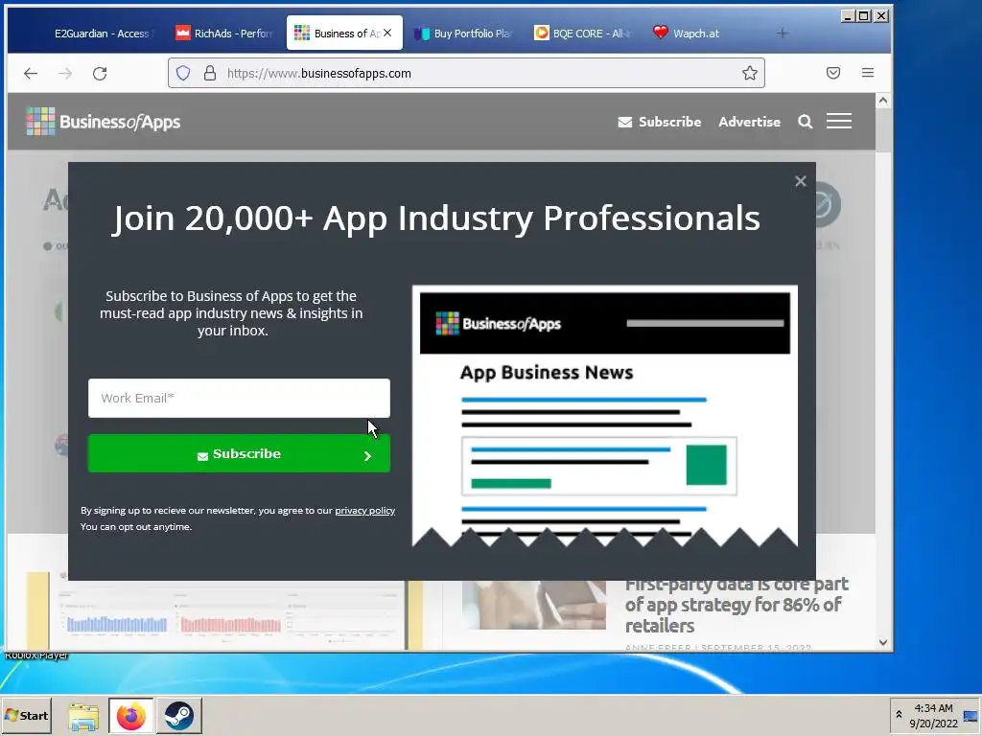The height and width of the screenshot is (736, 982).
Task: Switch to the BQE CORE tab
Action: point(582,34)
